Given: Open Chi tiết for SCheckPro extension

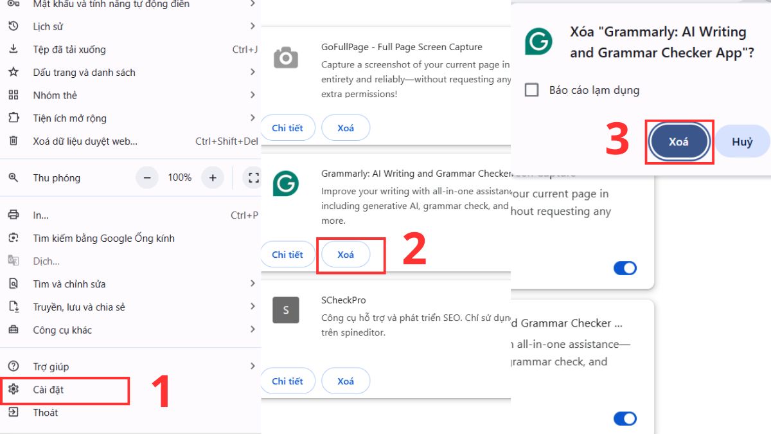Looking at the screenshot, I should (287, 381).
